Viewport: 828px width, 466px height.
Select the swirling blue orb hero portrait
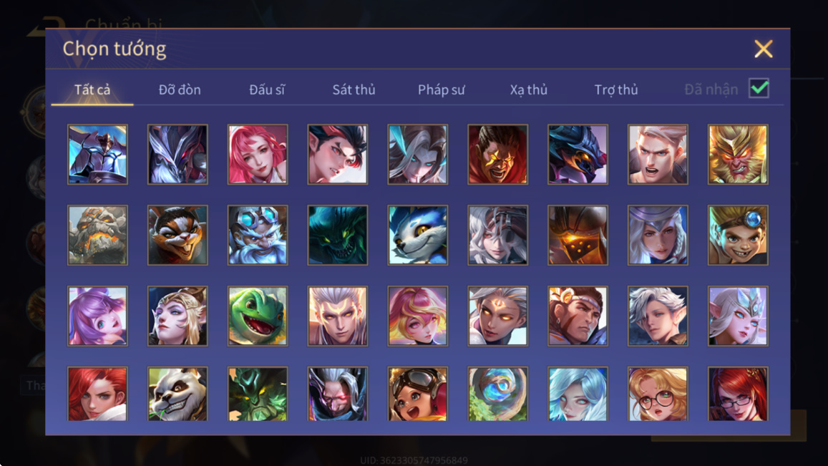(x=497, y=394)
